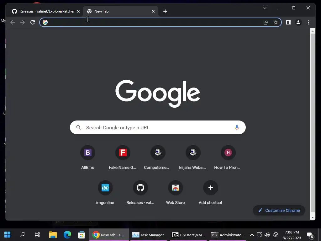This screenshot has width=321, height=241.
Task: Open the imgonline shortcut
Action: pos(105,193)
